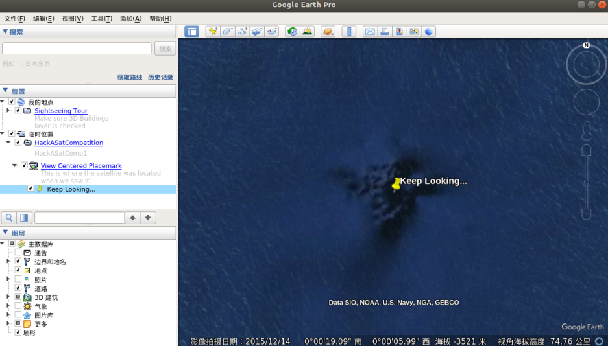Click the look-around joystick ring
Screen dimensions: 608x346
point(587,64)
